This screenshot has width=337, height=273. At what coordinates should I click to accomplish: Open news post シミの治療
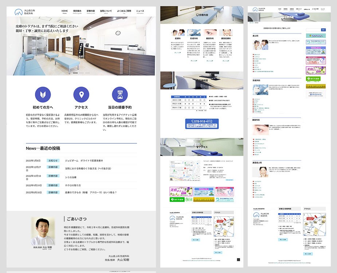[71, 177]
